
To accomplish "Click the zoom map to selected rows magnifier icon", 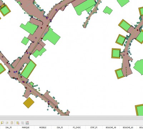I will 2,123.
